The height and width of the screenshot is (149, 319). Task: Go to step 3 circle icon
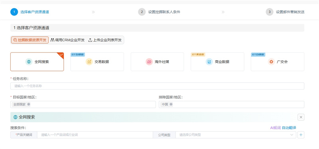coord(270,12)
